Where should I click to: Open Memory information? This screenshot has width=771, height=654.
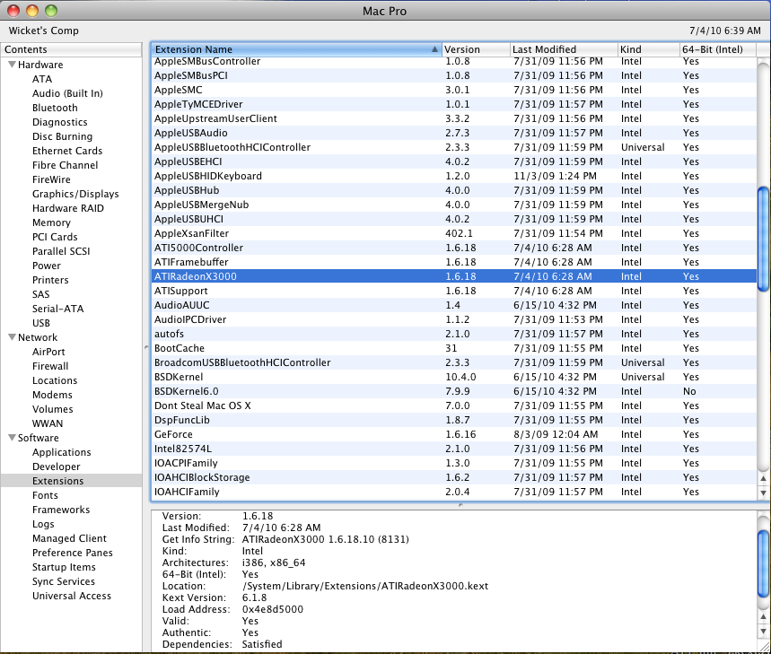point(51,222)
